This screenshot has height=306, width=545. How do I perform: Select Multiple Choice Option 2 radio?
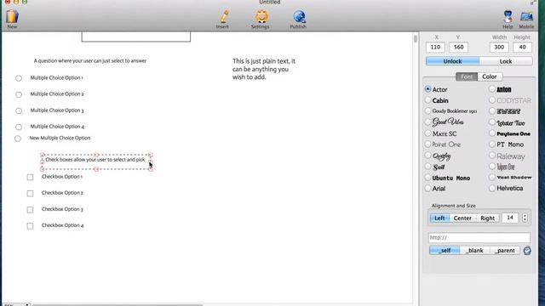coord(19,94)
